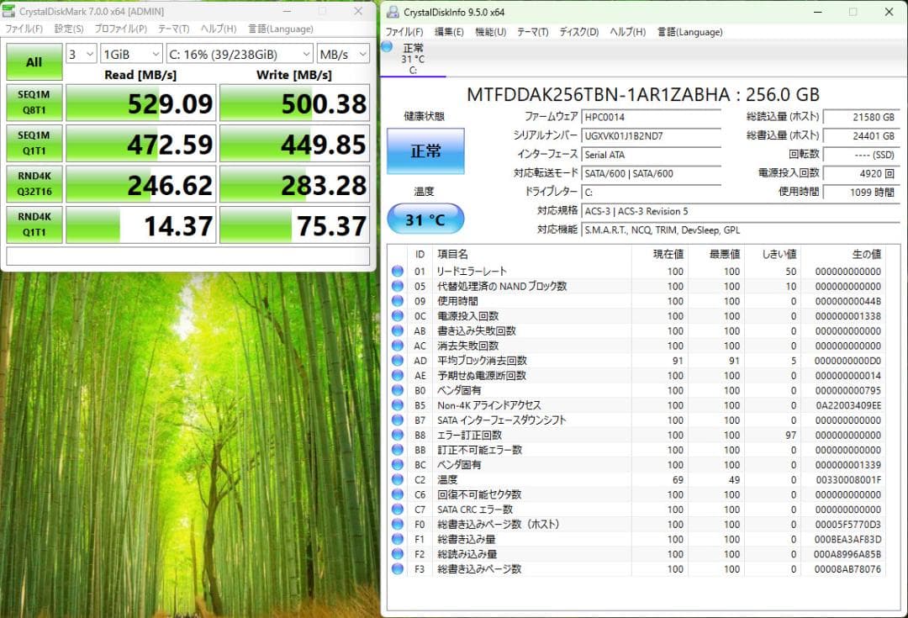Run the RND4K Q1T1 benchmark test
908x618 pixels.
coord(34,224)
